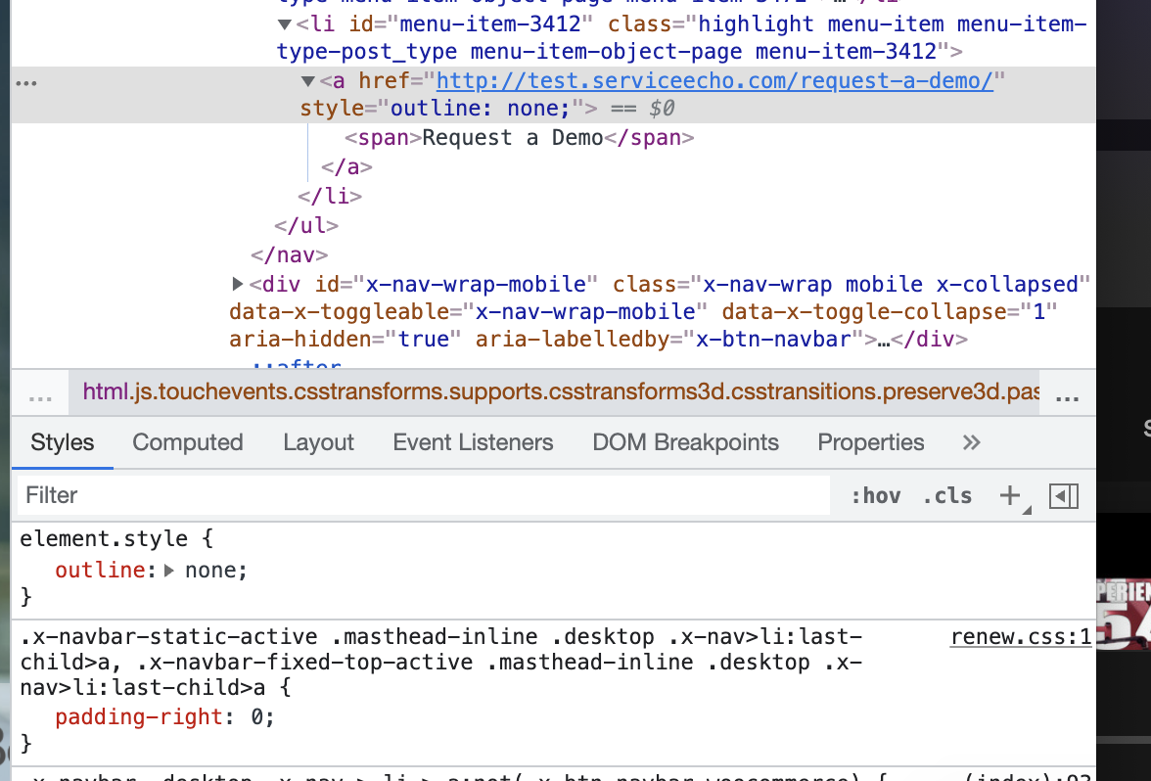Select the DOM Breakpoints tab

[685, 442]
